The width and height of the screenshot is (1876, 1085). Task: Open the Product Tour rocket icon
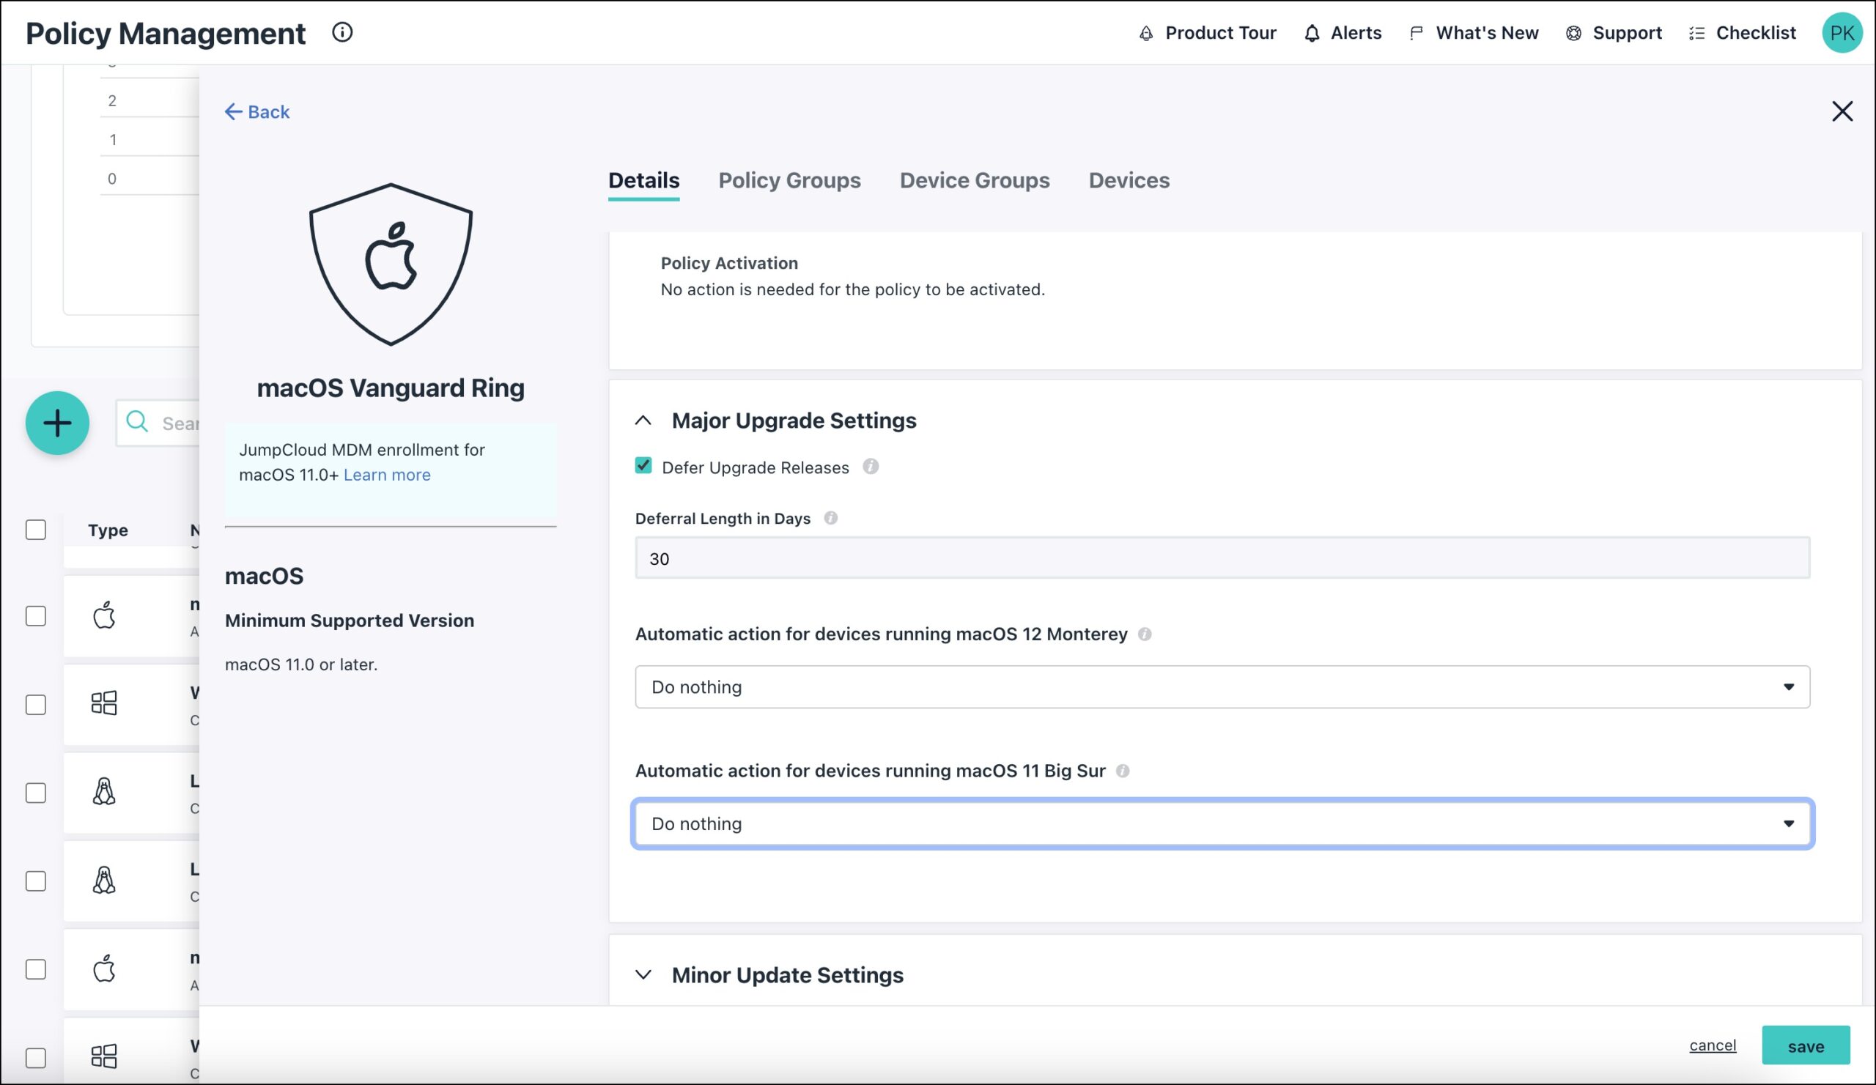pyautogui.click(x=1146, y=34)
